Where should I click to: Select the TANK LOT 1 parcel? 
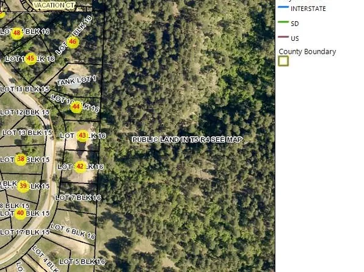coord(76,81)
